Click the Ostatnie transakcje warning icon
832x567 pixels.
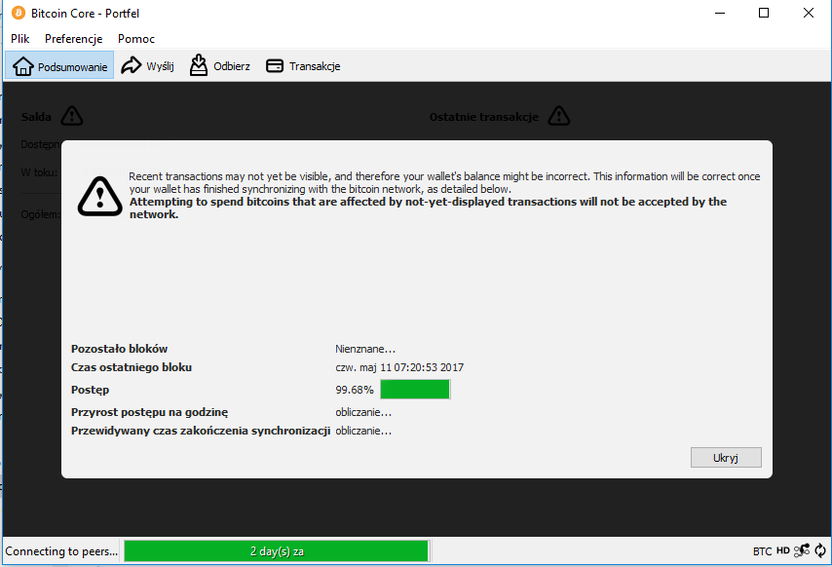(x=559, y=116)
